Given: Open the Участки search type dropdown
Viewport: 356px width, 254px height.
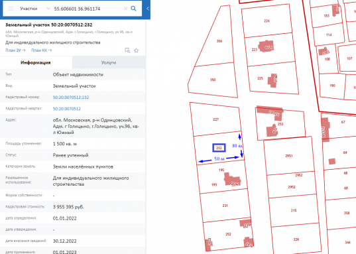Looking at the screenshot, I should click(34, 9).
